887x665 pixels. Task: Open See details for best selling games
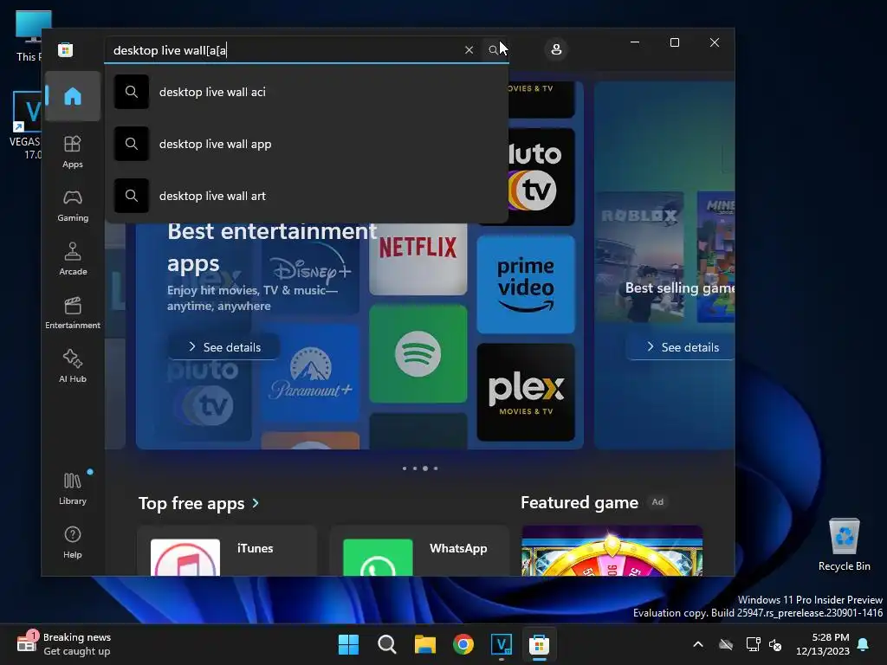pos(682,346)
